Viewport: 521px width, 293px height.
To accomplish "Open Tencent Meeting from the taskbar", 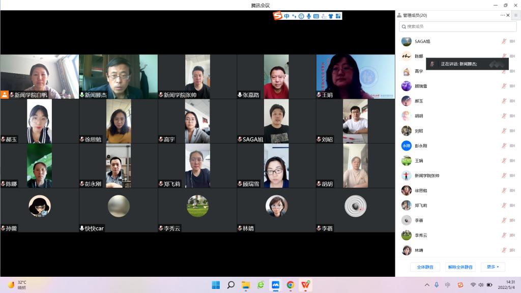I will click(275, 285).
